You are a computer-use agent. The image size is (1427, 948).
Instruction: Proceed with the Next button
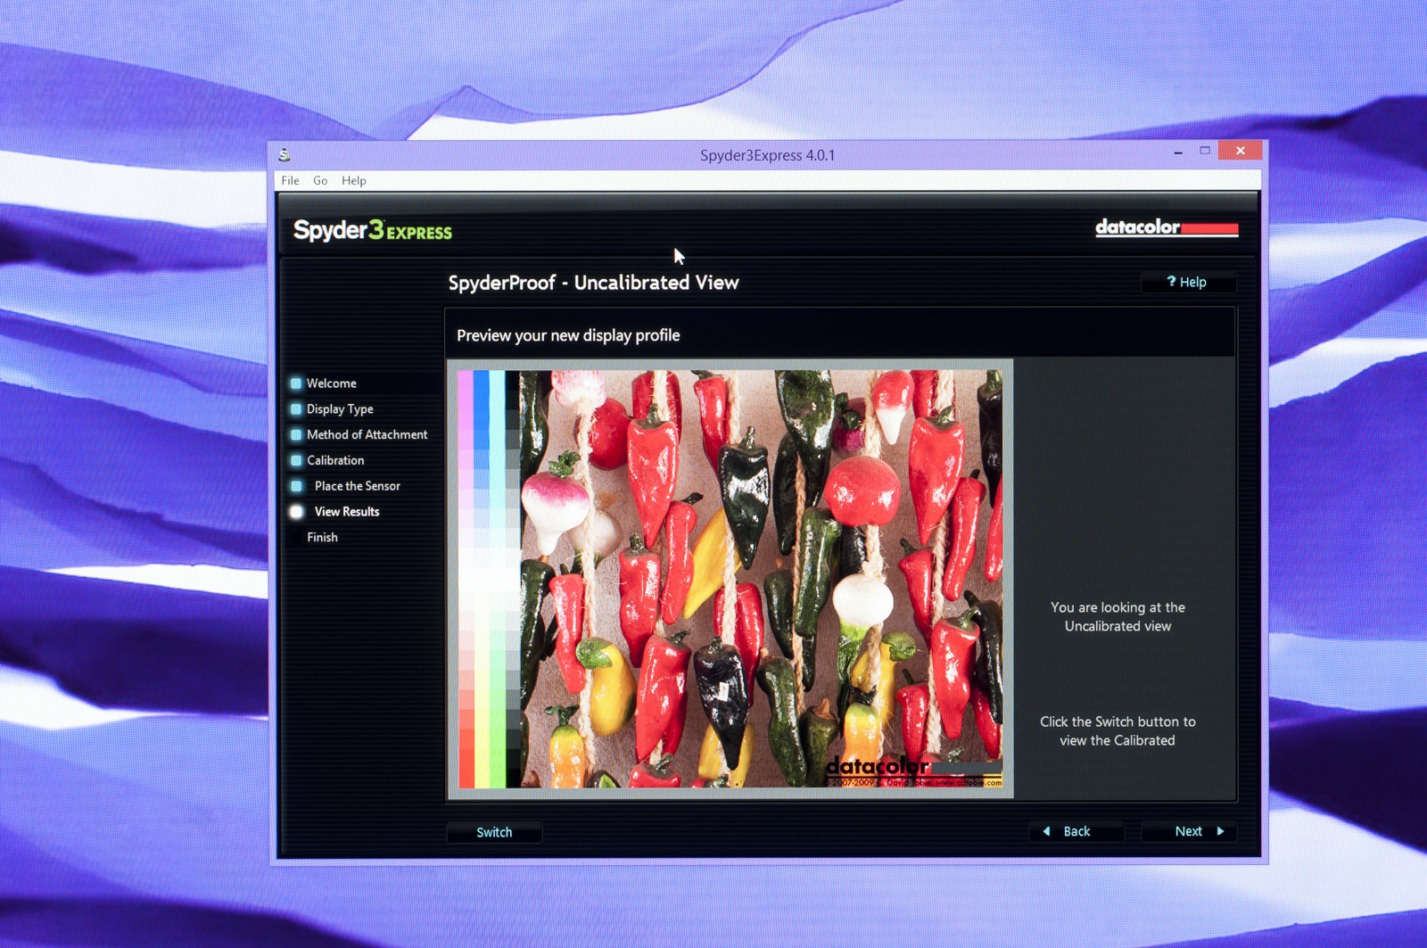point(1189,831)
